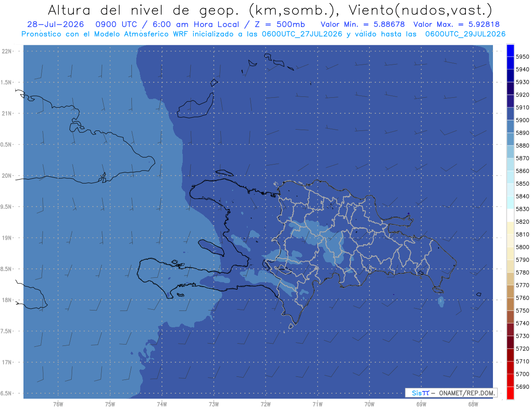The width and height of the screenshot is (531, 410).
Task: Click the 5720 legend label
Action: (x=522, y=349)
